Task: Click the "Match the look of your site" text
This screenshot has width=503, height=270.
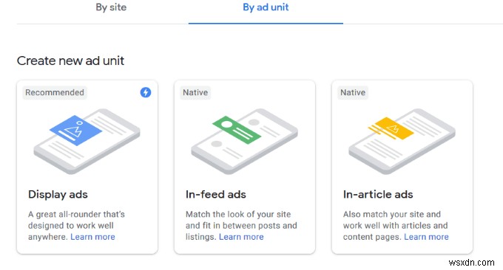Action: point(241,226)
